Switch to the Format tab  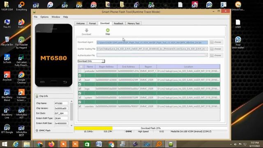[x=92, y=23]
